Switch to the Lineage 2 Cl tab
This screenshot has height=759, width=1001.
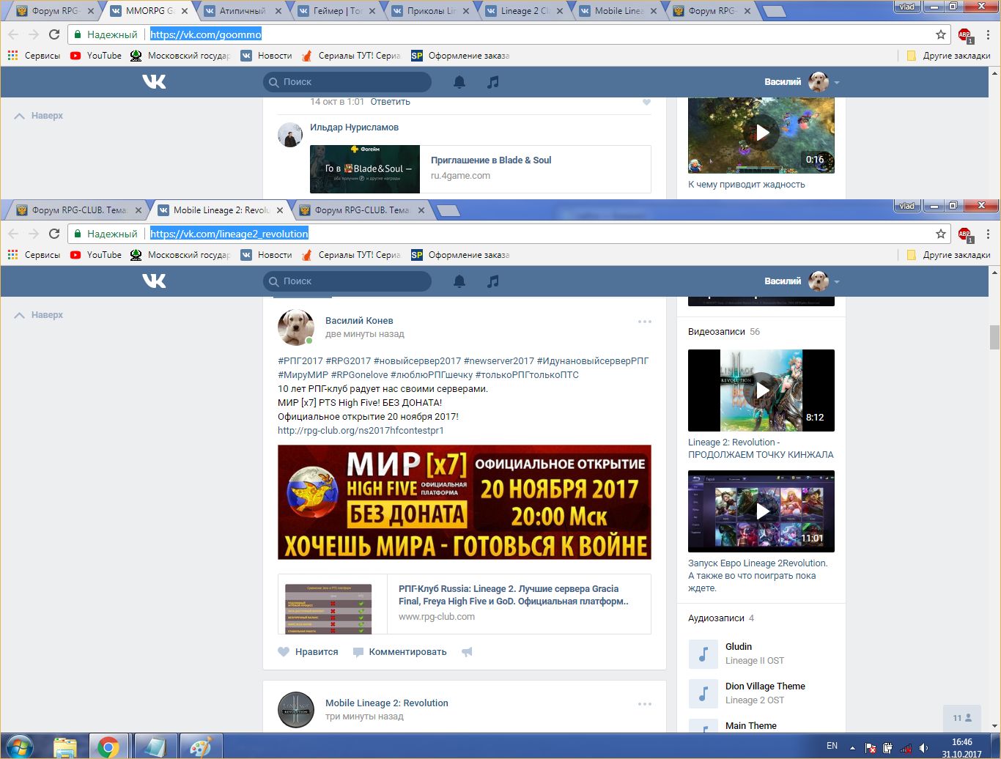[x=523, y=11]
